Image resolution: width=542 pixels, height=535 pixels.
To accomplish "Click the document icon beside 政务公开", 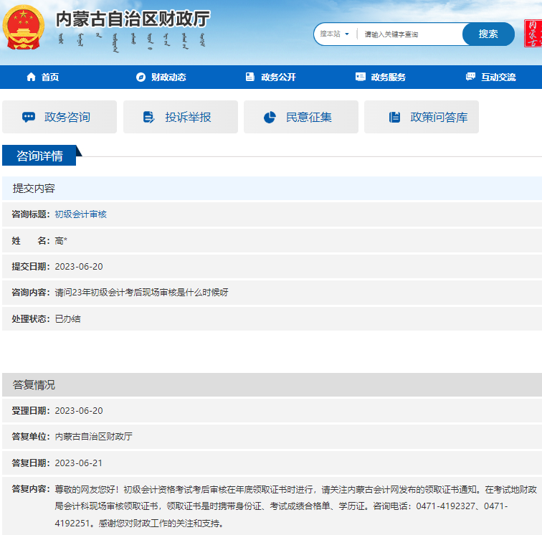I will [x=250, y=77].
